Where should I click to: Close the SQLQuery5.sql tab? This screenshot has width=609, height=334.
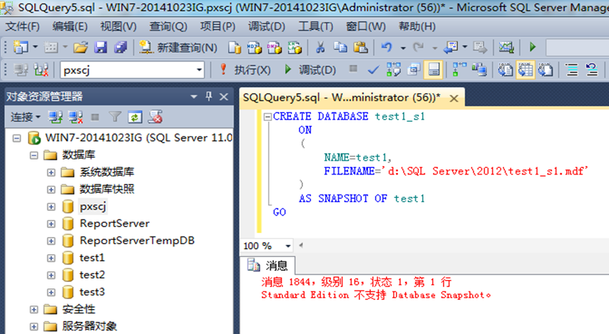(x=454, y=98)
